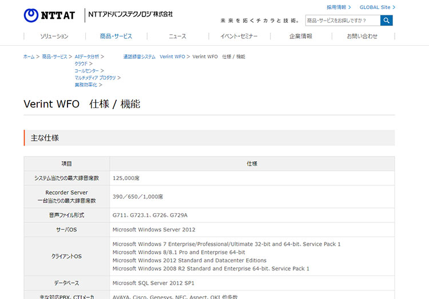This screenshot has height=299, width=429.
Task: Open the 企業情報 menu item
Action: pos(301,36)
